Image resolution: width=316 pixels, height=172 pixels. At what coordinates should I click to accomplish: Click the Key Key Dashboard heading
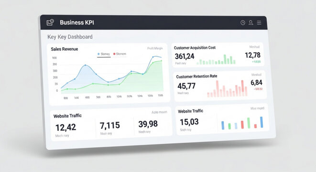click(x=70, y=37)
